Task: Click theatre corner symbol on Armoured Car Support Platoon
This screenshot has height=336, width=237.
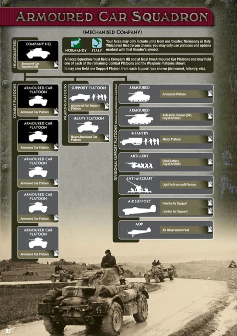Action: (x=107, y=106)
